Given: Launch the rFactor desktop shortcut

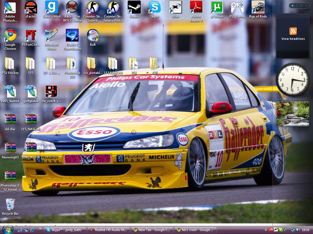Looking at the screenshot, I should [31, 9].
